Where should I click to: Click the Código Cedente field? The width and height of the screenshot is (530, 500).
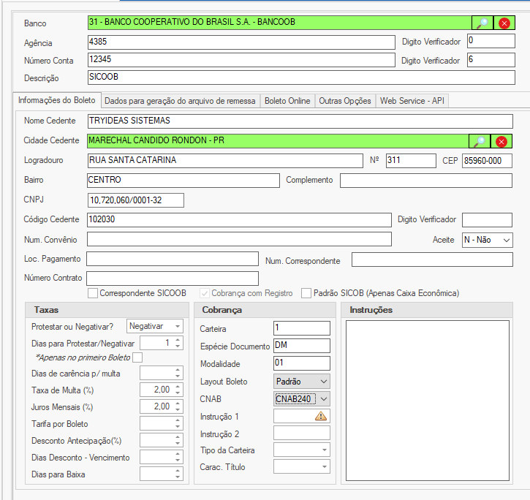pyautogui.click(x=239, y=220)
